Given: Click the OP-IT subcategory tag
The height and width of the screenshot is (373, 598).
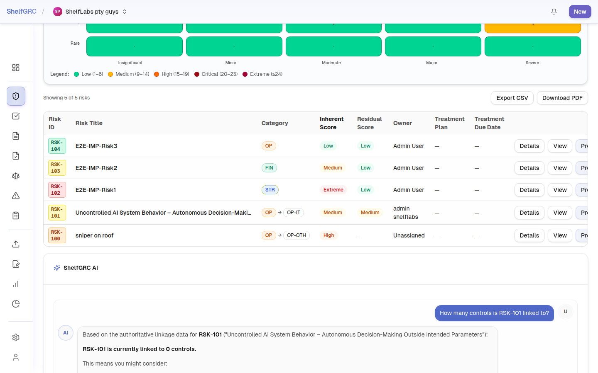Looking at the screenshot, I should pos(294,213).
